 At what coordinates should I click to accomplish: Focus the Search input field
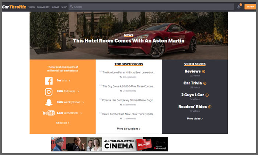pos(151,7)
